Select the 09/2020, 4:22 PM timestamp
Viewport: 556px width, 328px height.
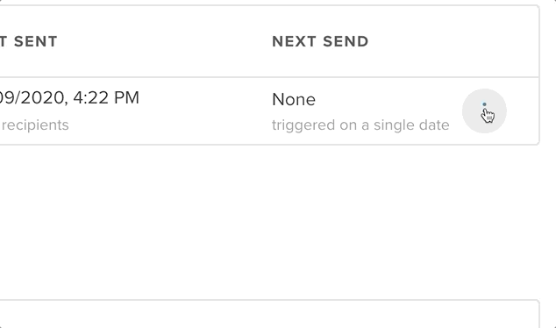coord(69,98)
